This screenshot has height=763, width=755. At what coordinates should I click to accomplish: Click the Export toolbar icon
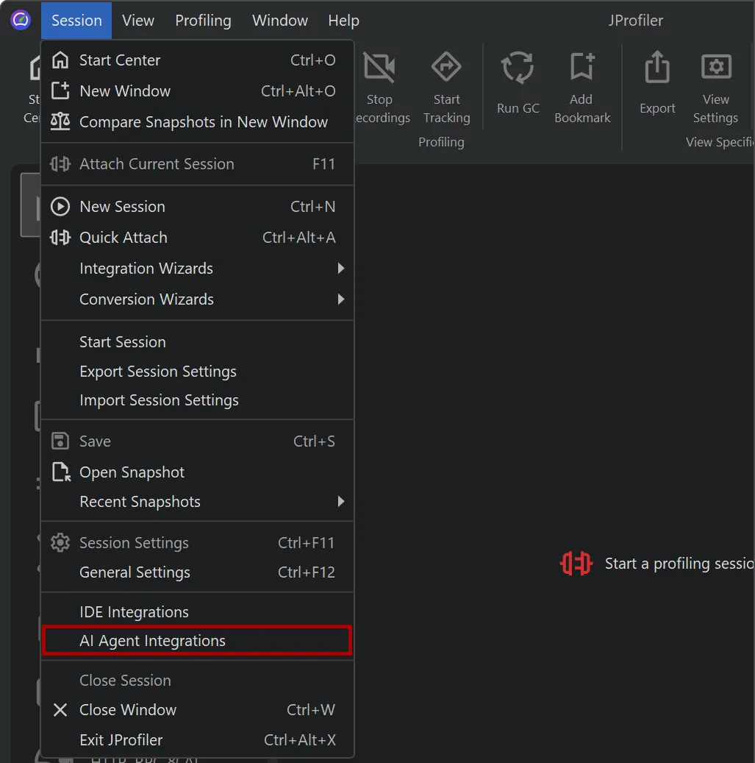pyautogui.click(x=656, y=66)
